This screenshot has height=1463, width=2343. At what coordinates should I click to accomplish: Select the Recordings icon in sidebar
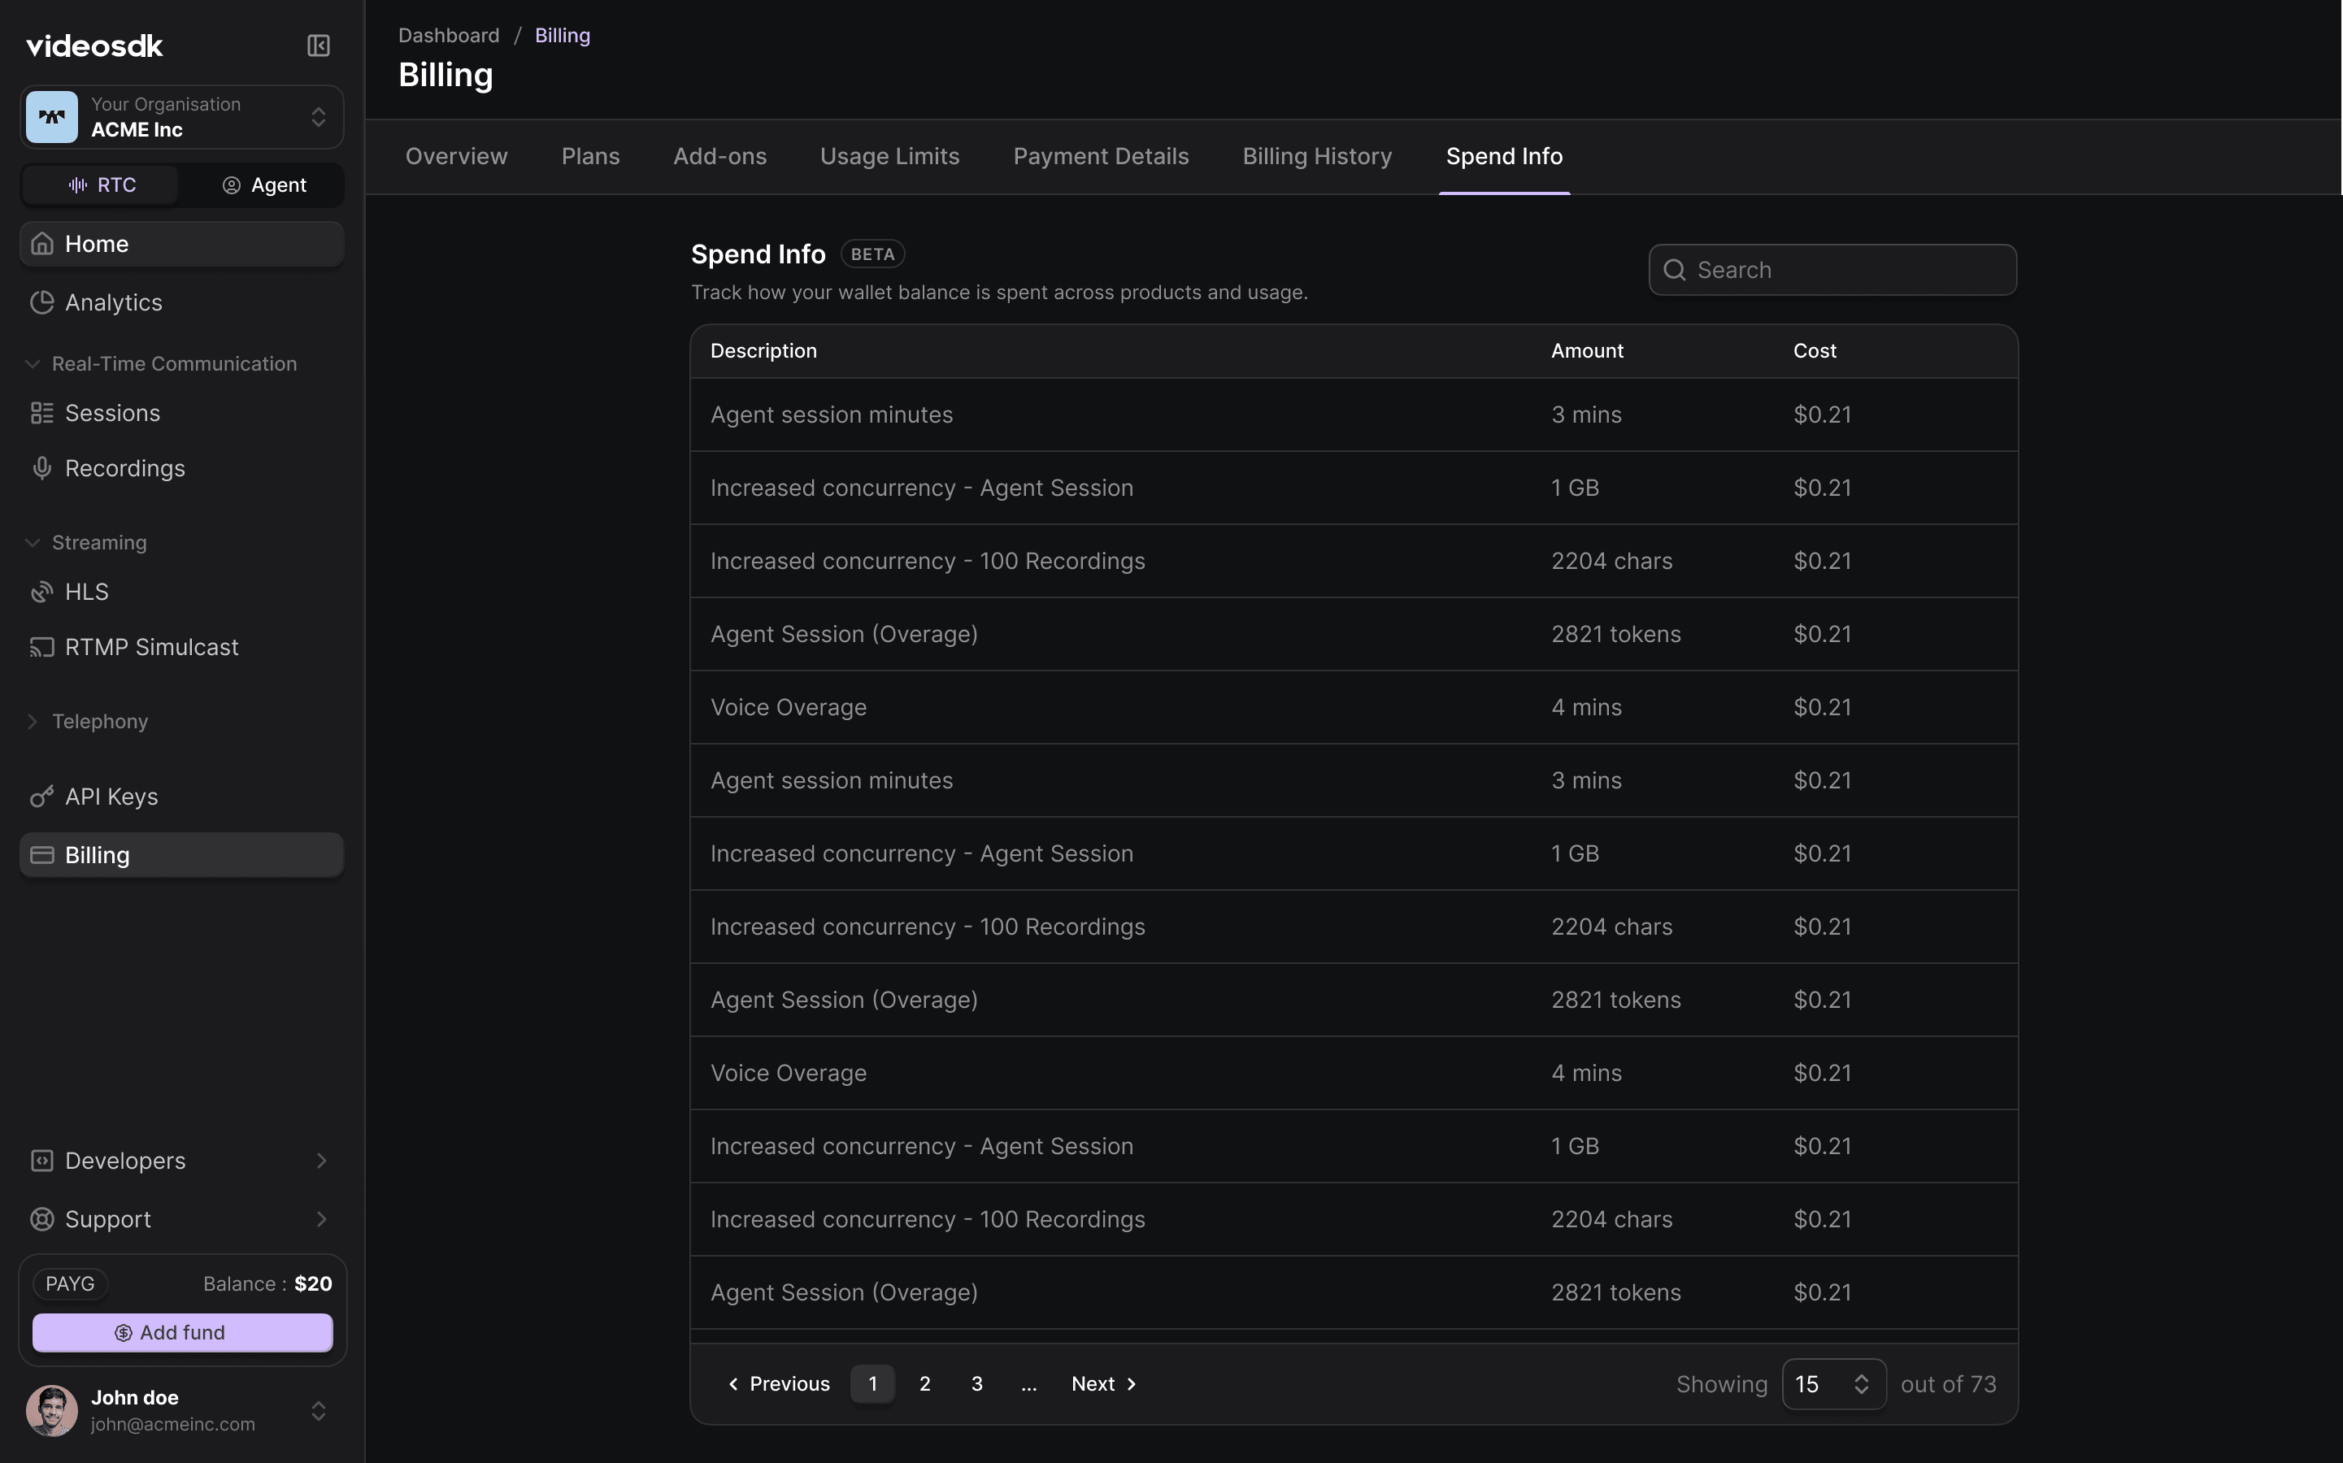(x=41, y=467)
